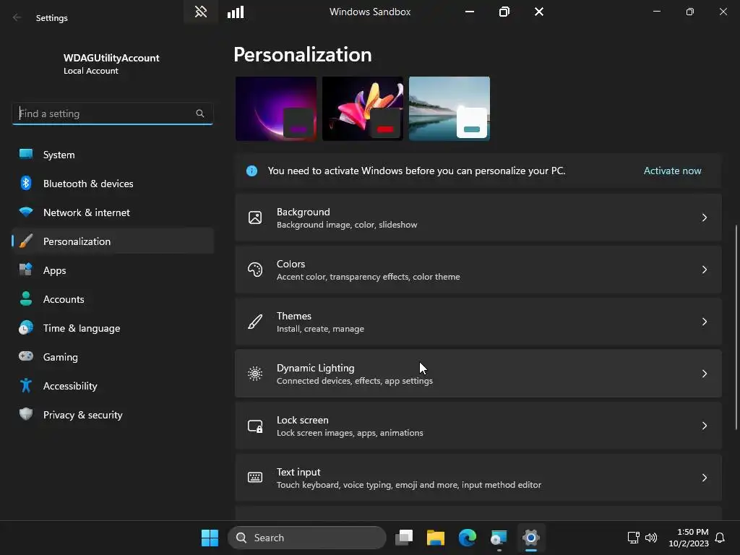Click the clock showing 1:50 PM

pos(692,532)
